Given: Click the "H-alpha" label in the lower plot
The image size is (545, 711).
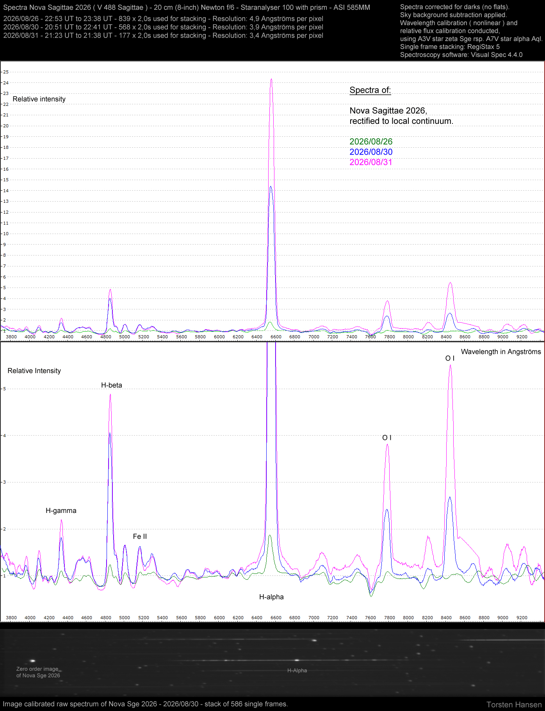Looking at the screenshot, I should pyautogui.click(x=271, y=597).
